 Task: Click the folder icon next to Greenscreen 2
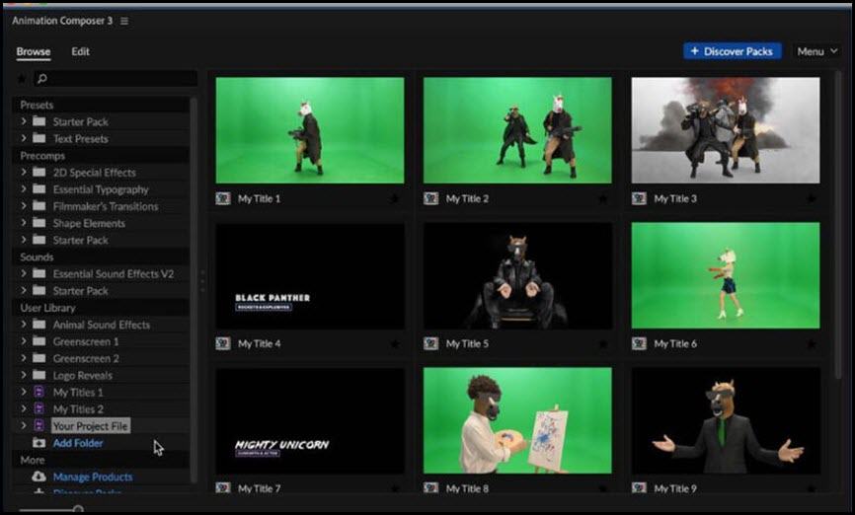coord(39,357)
